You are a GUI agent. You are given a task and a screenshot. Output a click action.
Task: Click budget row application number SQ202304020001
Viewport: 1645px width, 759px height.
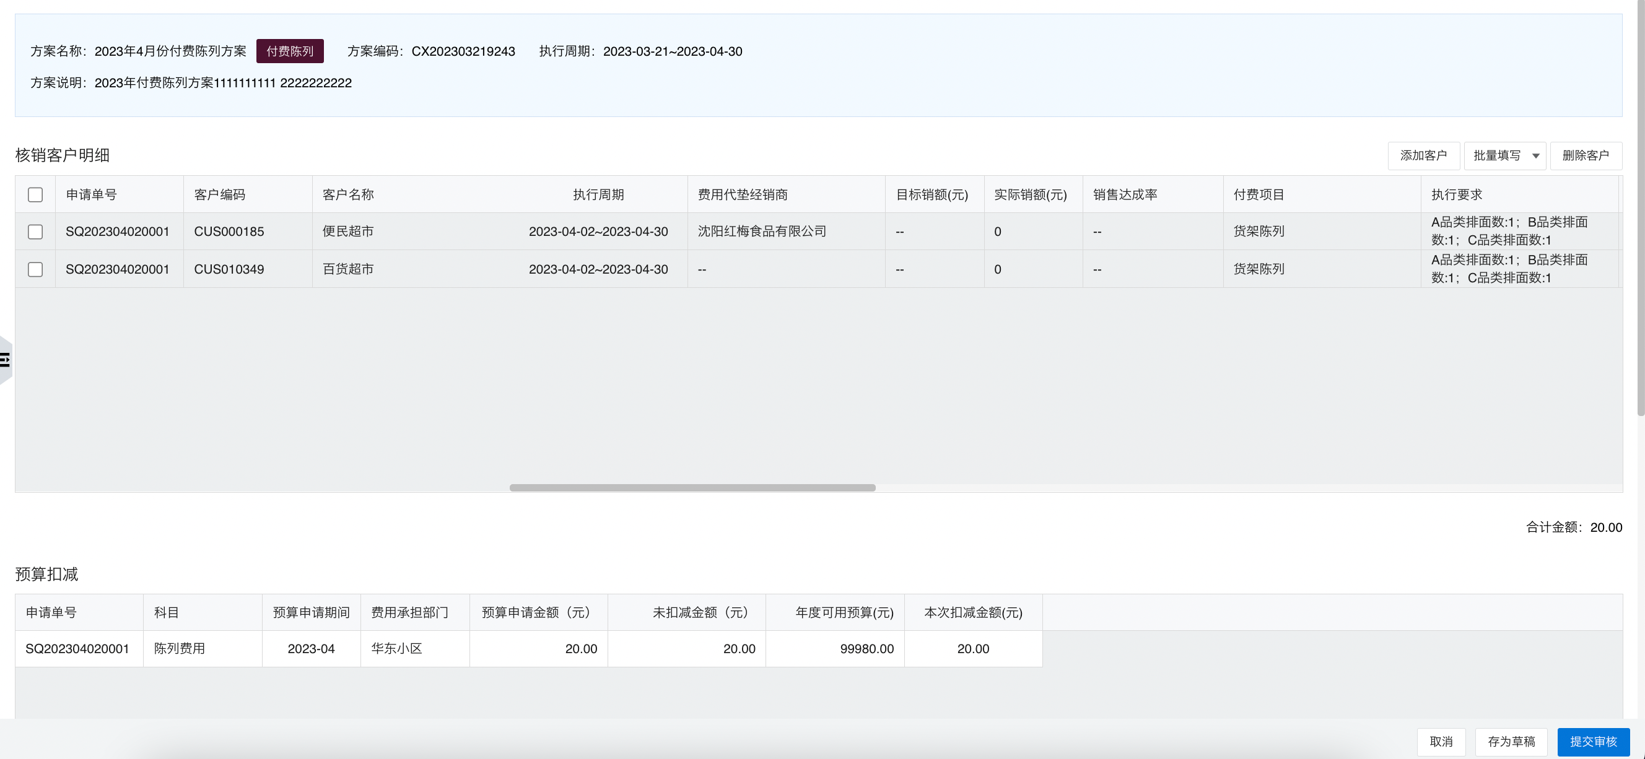(77, 649)
